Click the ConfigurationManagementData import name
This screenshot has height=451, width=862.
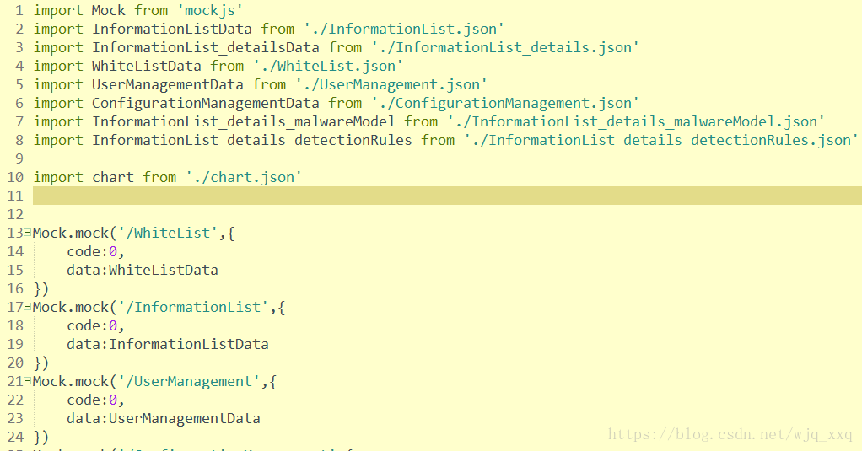coord(206,103)
